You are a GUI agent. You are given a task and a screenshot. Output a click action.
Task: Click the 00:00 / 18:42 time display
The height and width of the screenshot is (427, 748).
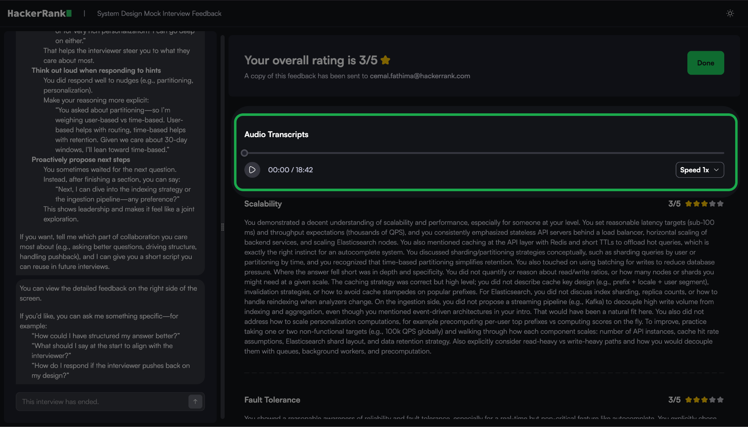tap(290, 170)
